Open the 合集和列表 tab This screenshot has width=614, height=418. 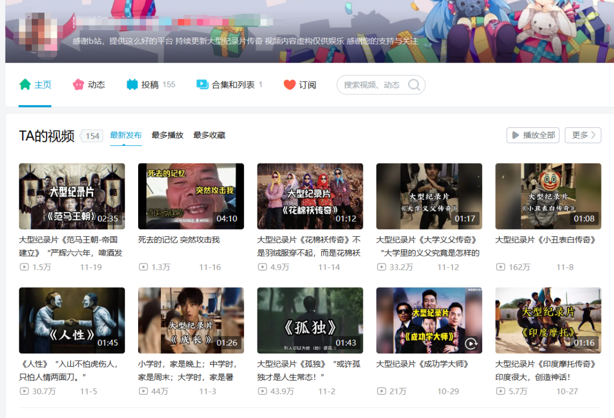point(229,85)
